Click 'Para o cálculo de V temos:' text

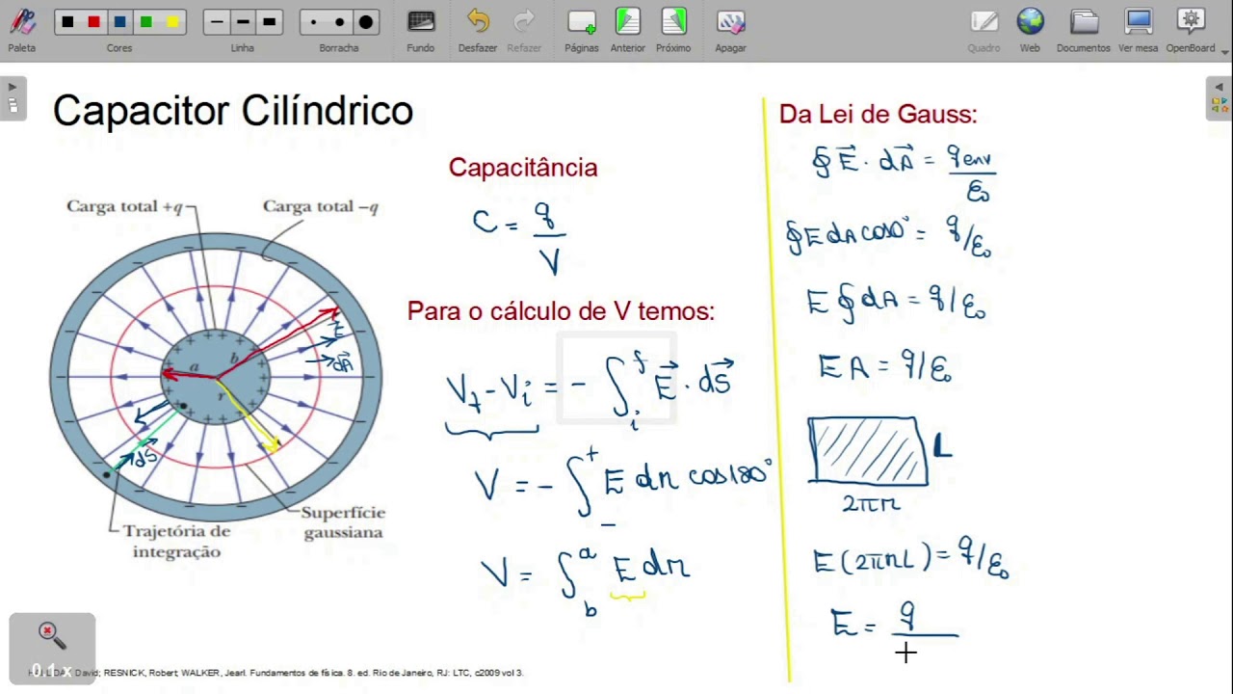561,311
